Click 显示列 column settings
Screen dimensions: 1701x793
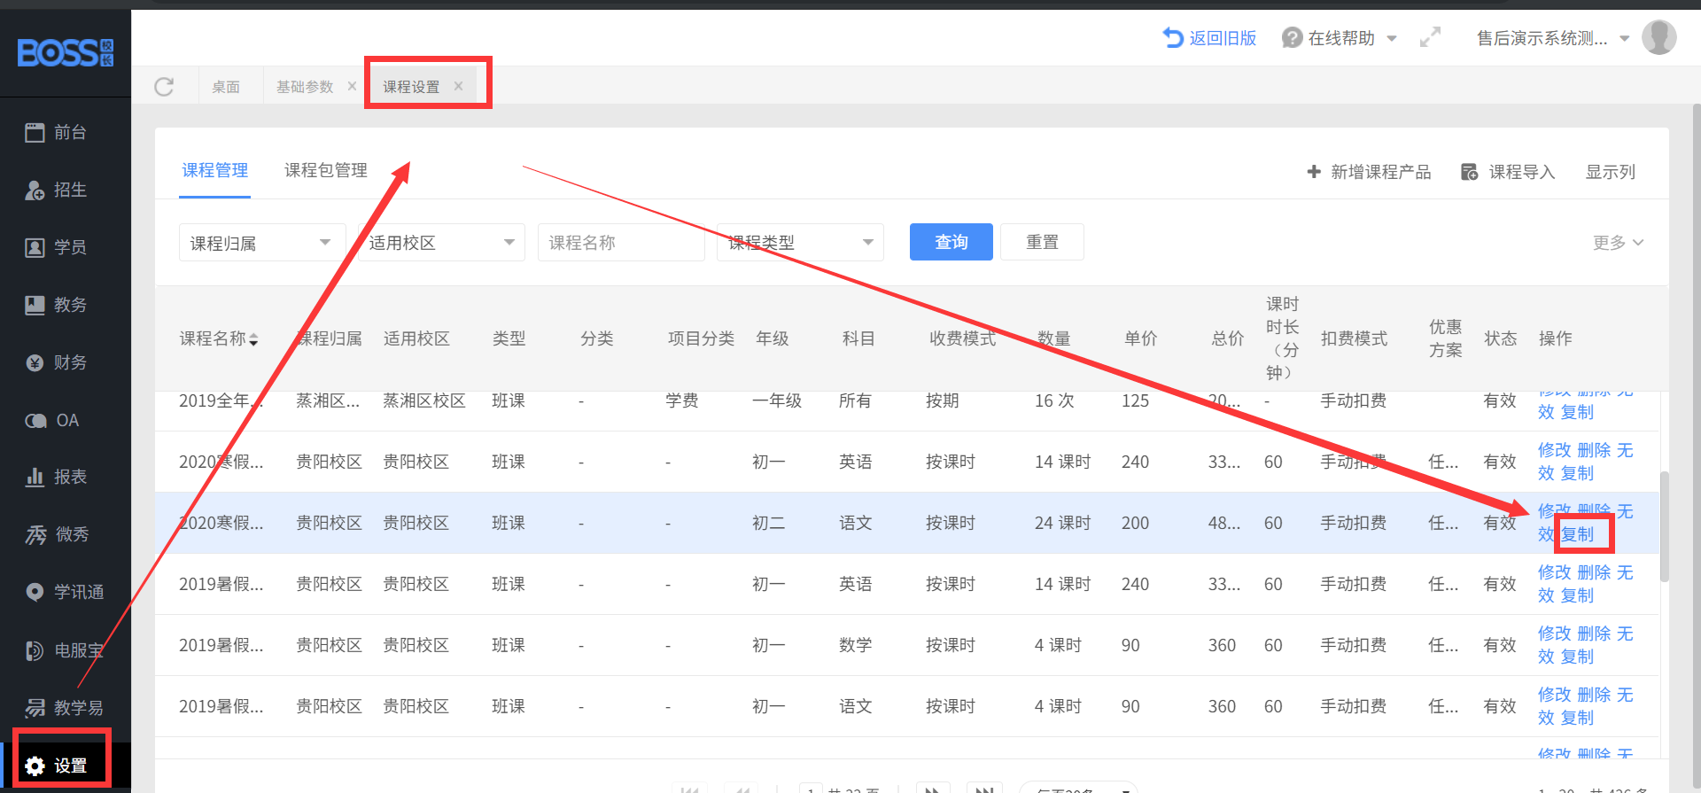[1610, 172]
